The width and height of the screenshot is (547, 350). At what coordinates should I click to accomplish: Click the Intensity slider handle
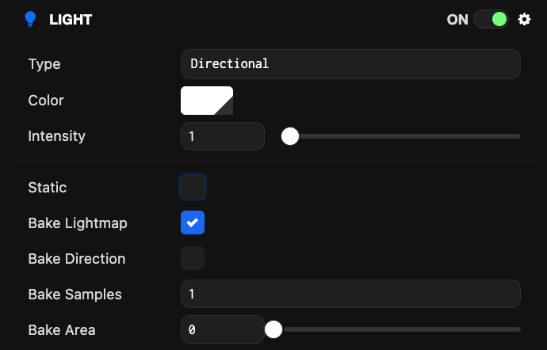pos(290,136)
